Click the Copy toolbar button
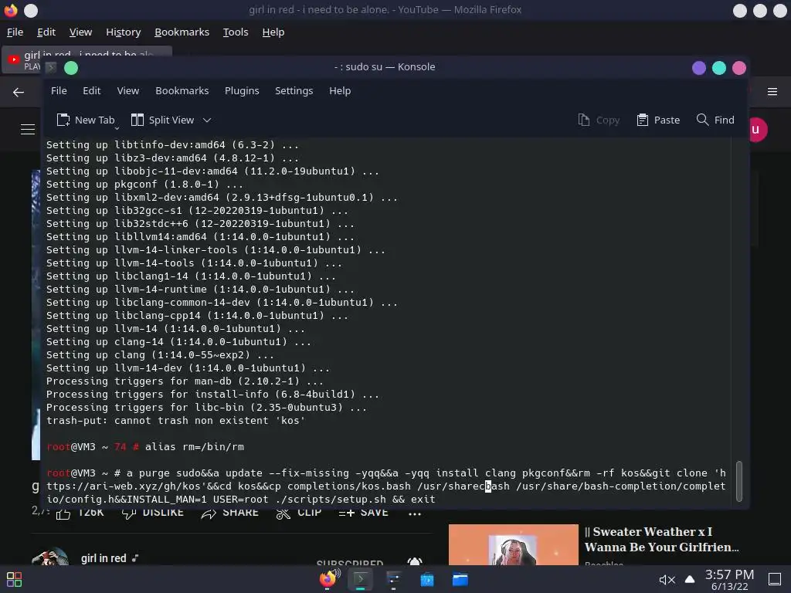 pyautogui.click(x=599, y=120)
